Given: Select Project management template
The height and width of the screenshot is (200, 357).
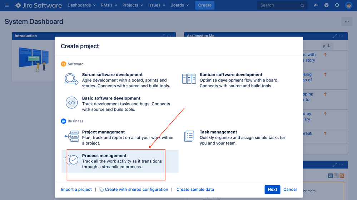Looking at the screenshot, I should click(x=120, y=137).
